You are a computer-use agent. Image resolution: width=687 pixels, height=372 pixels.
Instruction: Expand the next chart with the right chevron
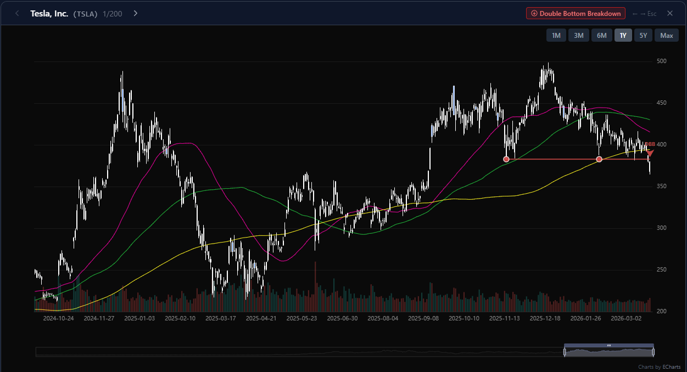[x=135, y=13]
